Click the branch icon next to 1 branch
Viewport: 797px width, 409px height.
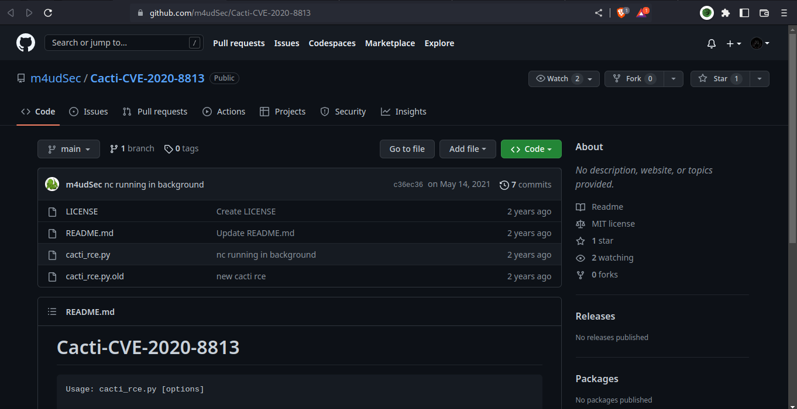114,149
